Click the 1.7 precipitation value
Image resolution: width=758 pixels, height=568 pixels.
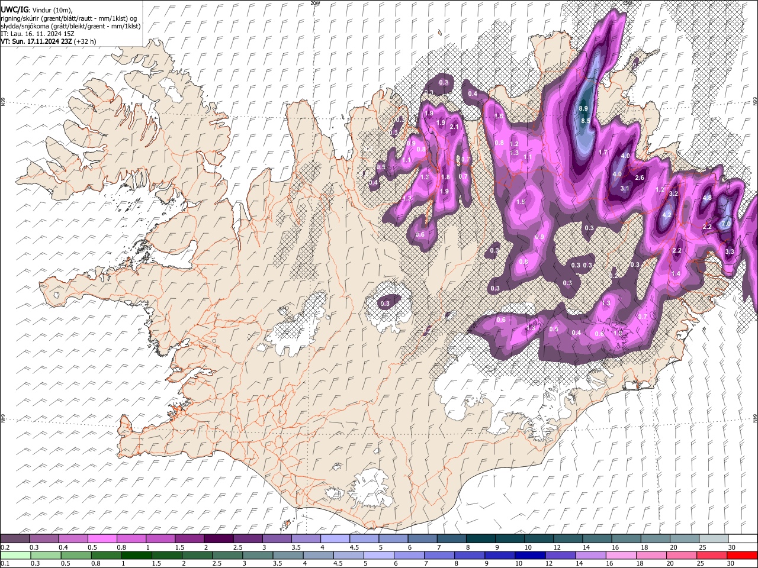click(x=603, y=152)
